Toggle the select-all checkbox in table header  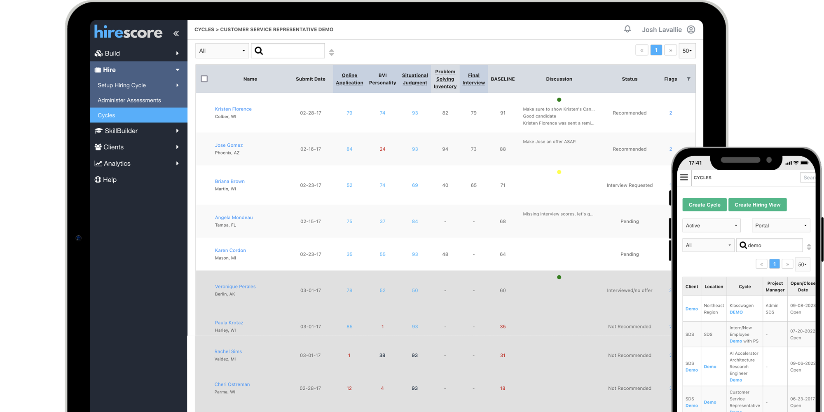pyautogui.click(x=204, y=79)
